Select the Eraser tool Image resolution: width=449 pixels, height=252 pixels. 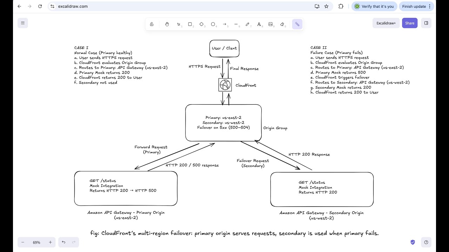pos(282,24)
